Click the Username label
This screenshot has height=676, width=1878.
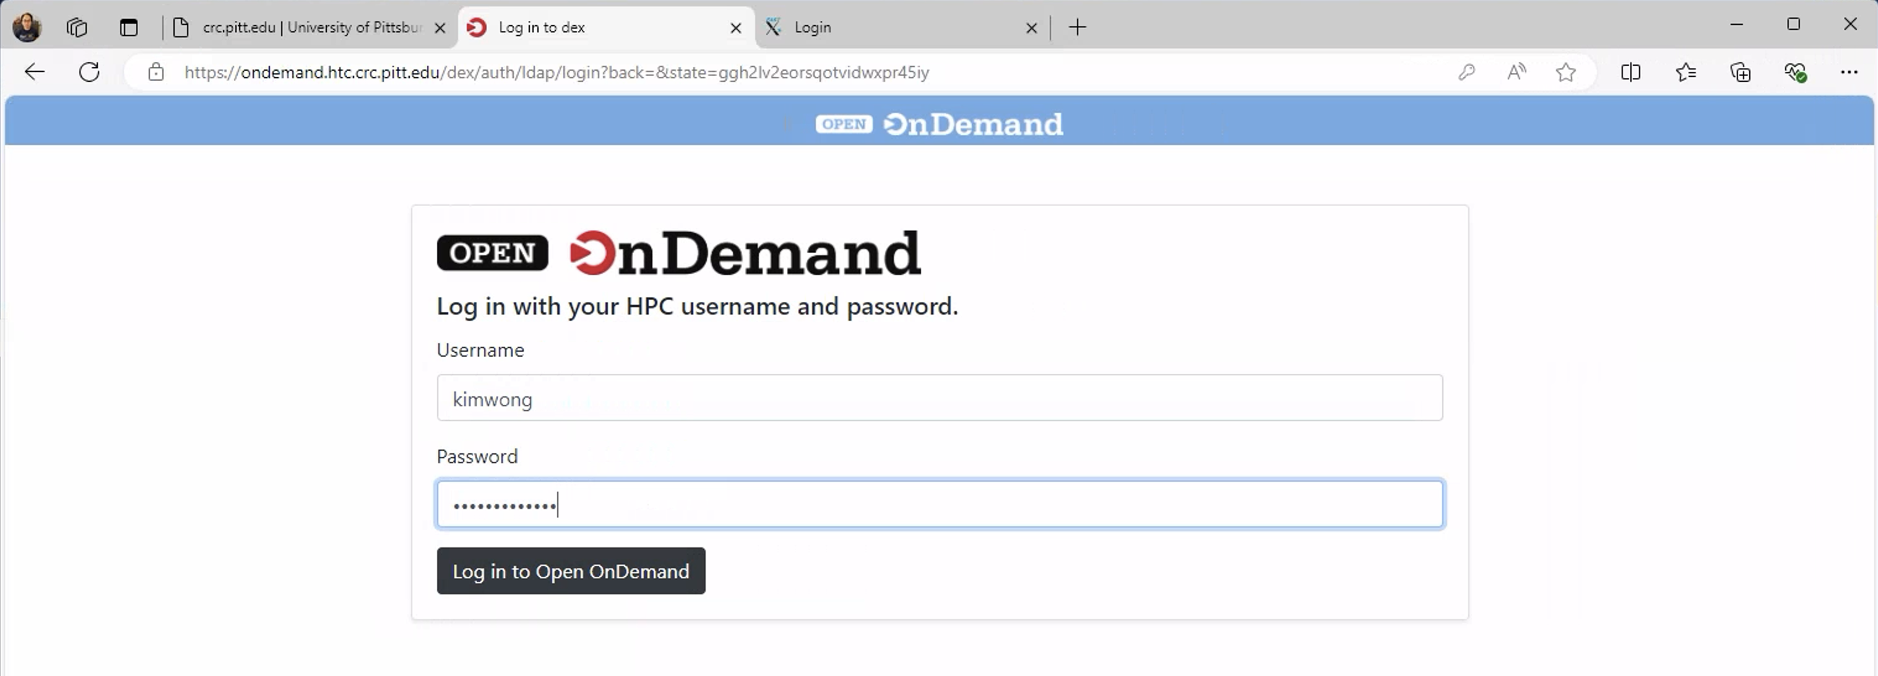(480, 350)
